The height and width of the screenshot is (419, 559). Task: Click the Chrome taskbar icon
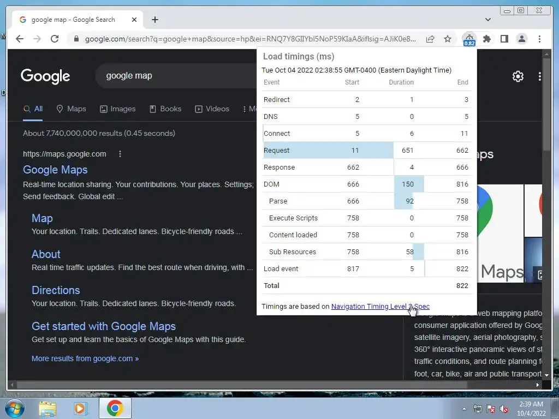tap(115, 408)
